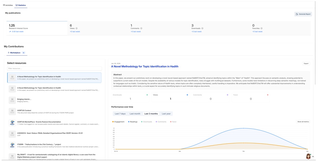Select the Favor metric card

click(251, 97)
